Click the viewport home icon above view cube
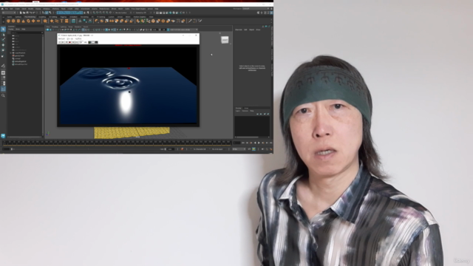Screen dimensions: 473x266 (220, 33)
